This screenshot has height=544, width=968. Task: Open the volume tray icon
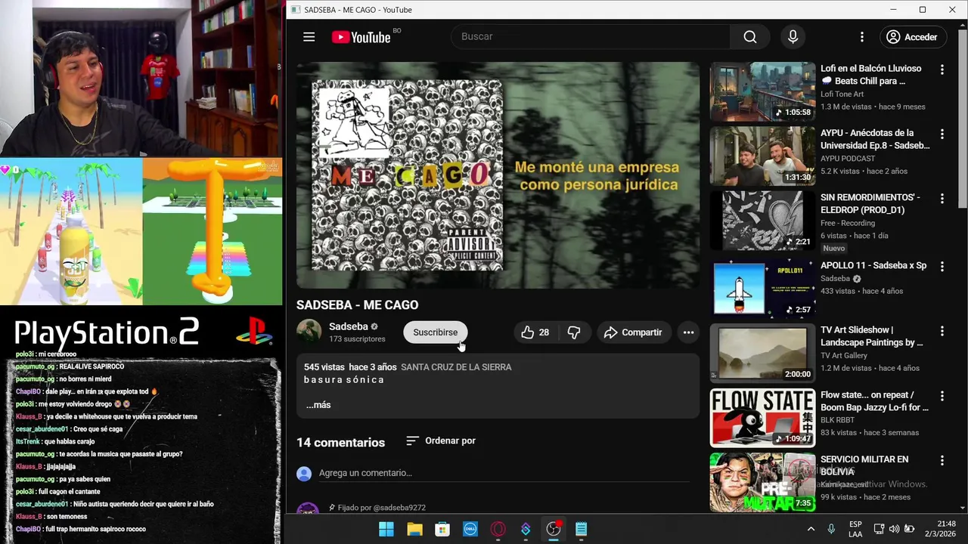(894, 529)
